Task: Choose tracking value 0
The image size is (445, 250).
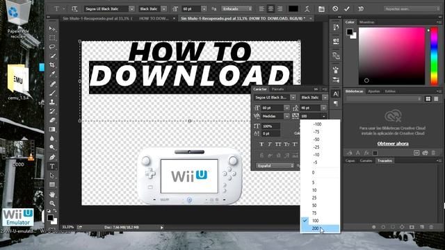Action: [320, 172]
